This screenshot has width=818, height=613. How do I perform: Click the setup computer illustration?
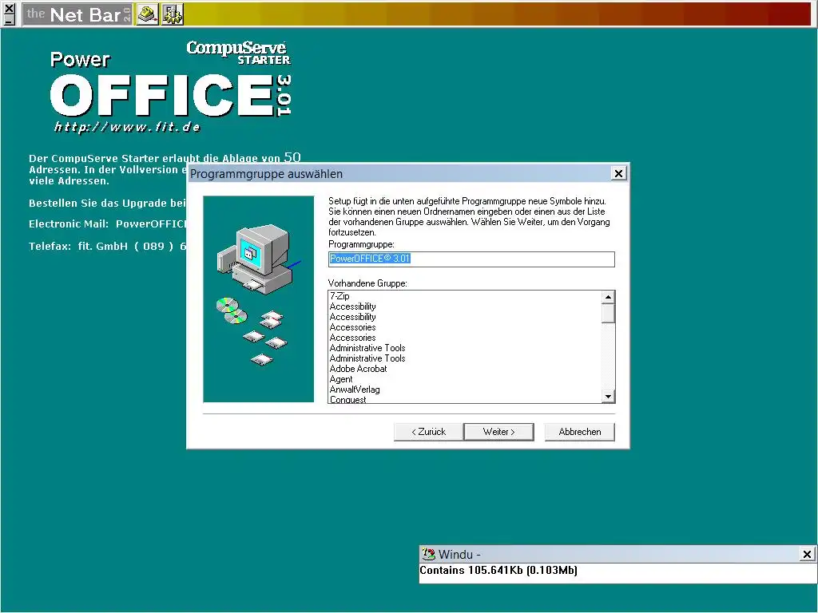[258, 299]
